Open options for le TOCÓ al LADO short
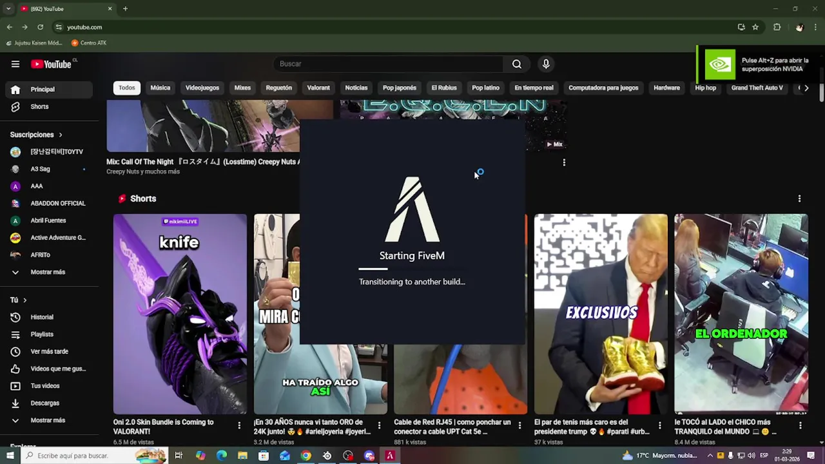 pyautogui.click(x=800, y=425)
